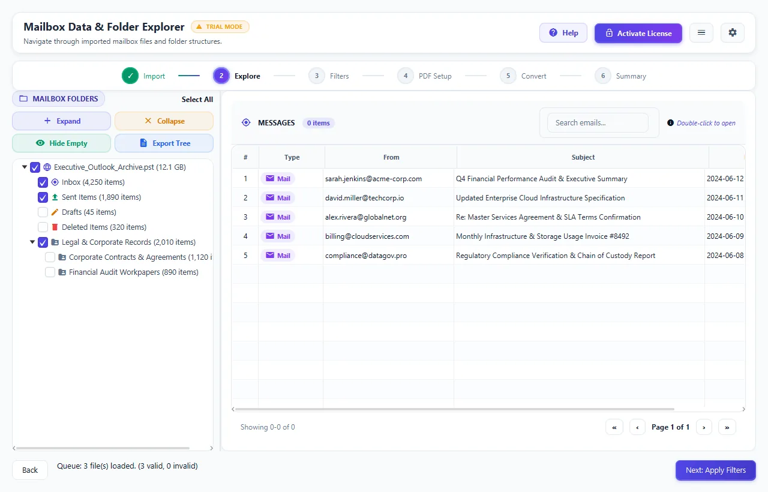Click the Sent Items upload icon
Screen dimensions: 768x492
(55, 197)
